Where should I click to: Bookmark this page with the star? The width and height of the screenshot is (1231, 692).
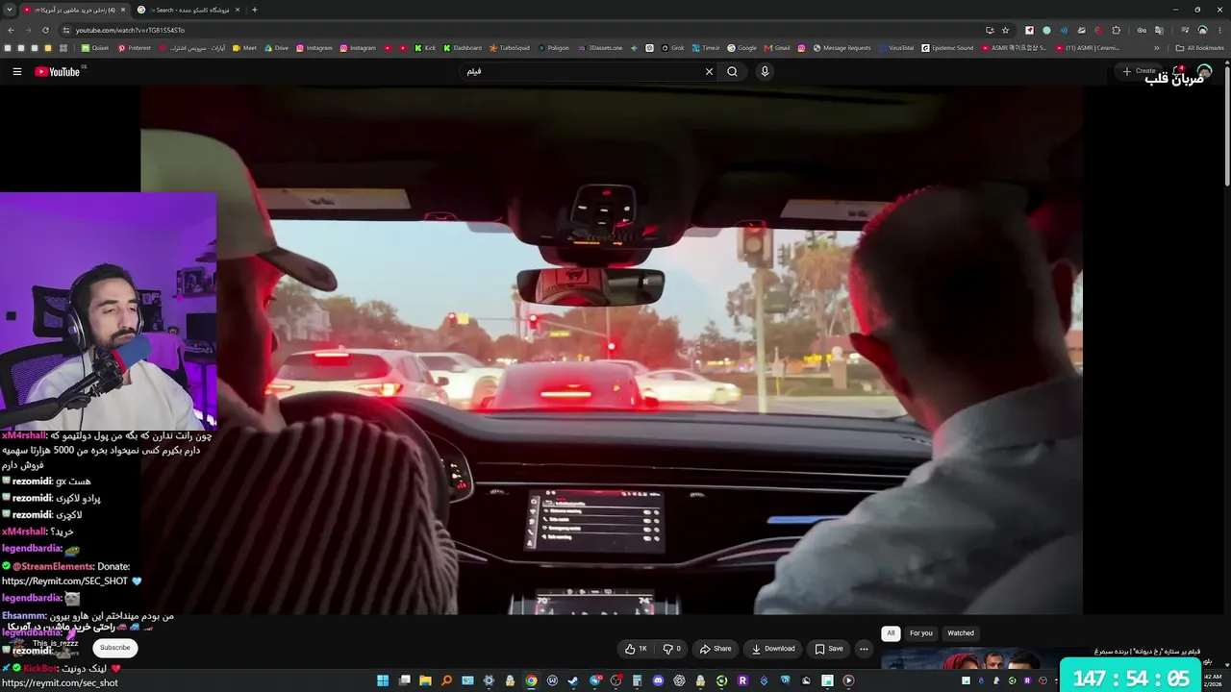[x=1005, y=30]
